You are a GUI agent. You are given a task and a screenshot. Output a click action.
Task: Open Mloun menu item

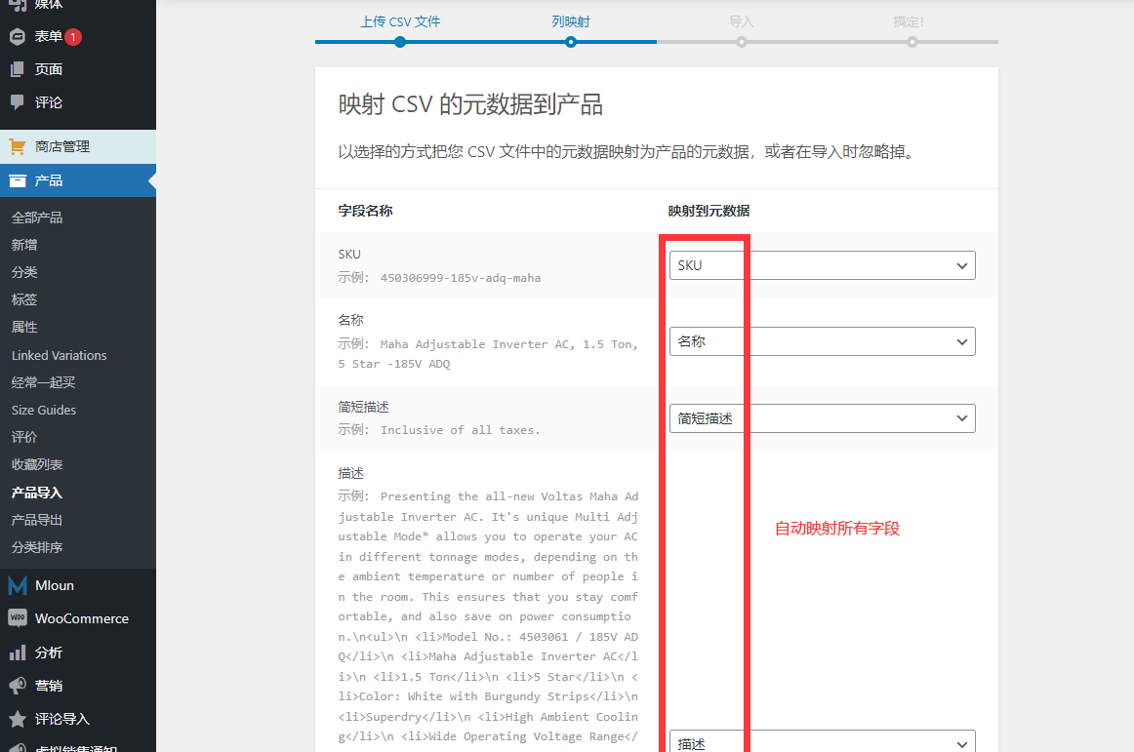click(x=78, y=585)
